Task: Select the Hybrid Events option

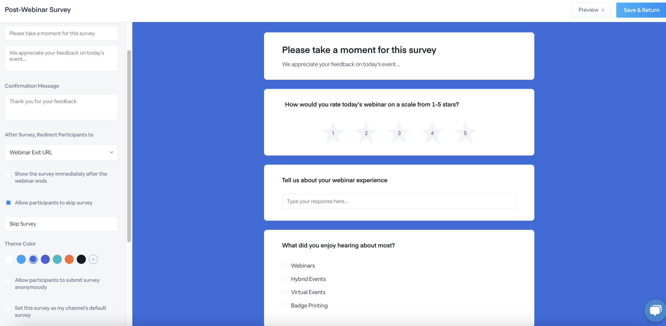Action: tap(285, 279)
